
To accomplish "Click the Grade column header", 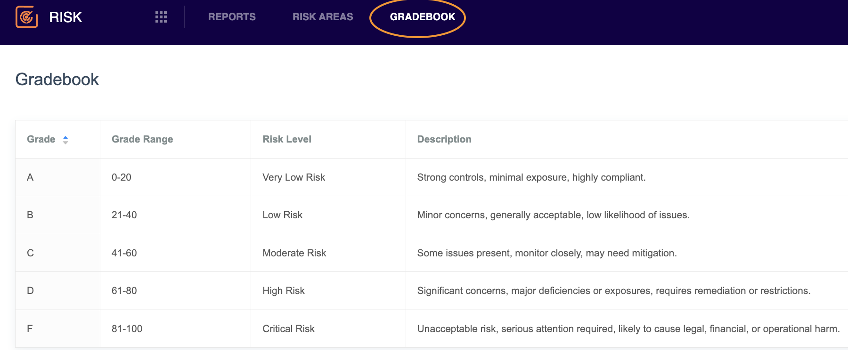I will coord(41,139).
